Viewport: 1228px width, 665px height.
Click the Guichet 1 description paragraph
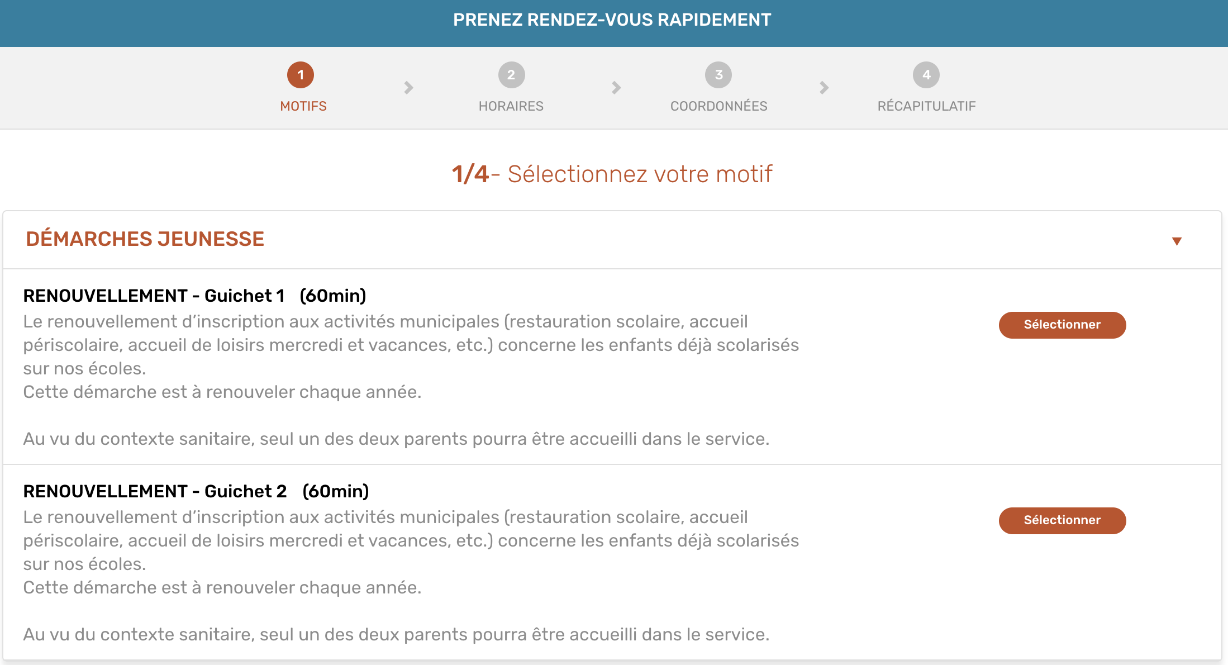pos(411,380)
